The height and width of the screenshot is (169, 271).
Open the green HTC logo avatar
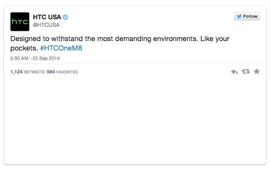pos(20,21)
